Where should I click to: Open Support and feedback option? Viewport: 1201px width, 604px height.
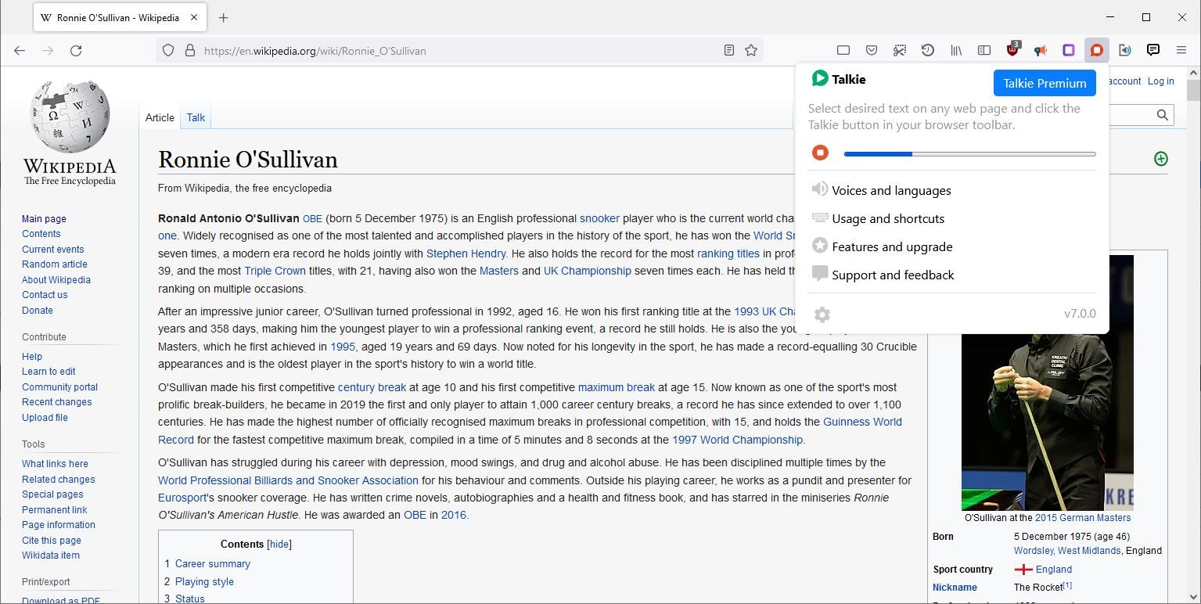892,275
